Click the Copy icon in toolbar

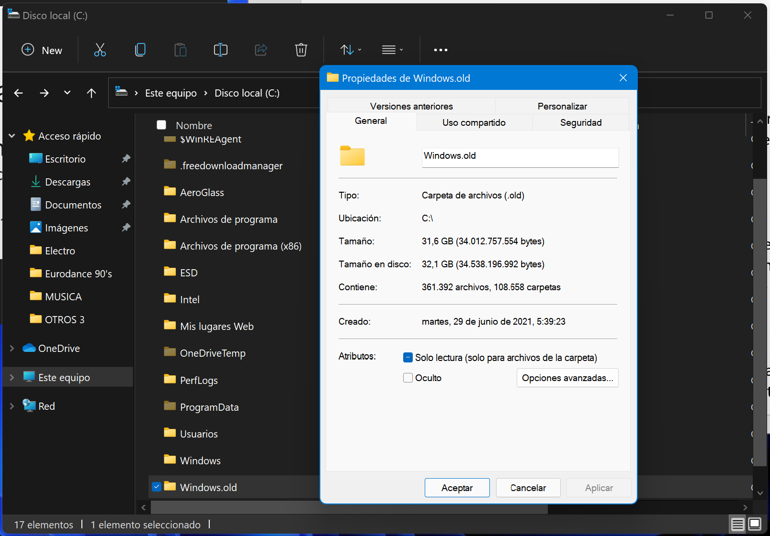(x=140, y=50)
